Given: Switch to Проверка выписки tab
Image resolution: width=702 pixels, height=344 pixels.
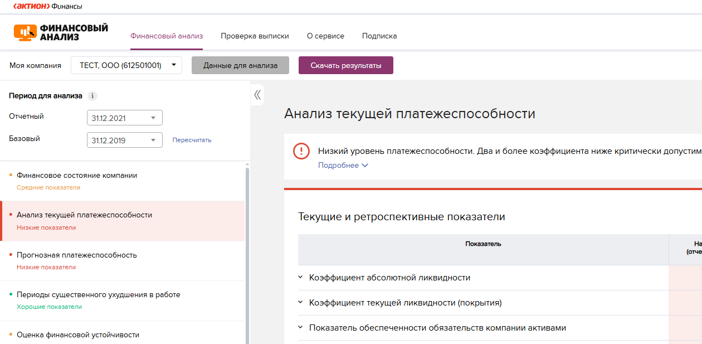Looking at the screenshot, I should [x=255, y=36].
